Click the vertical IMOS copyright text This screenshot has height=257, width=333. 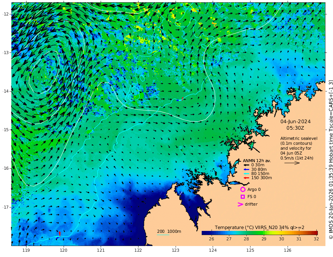(330, 159)
